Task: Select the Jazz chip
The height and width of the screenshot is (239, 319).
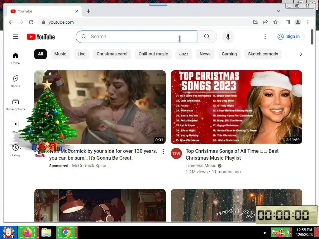Action: (184, 54)
